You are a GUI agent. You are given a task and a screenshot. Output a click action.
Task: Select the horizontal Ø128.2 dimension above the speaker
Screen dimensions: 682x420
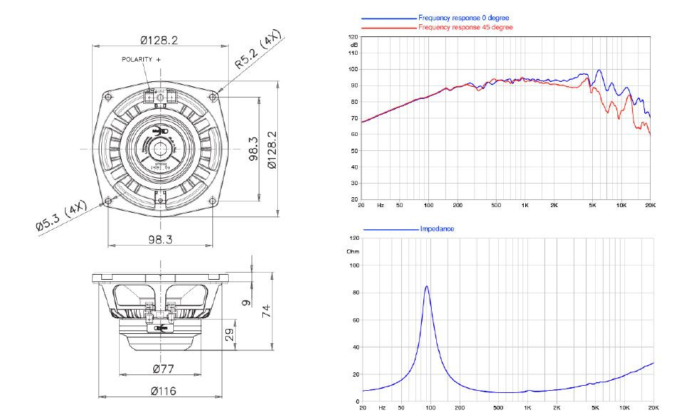159,41
